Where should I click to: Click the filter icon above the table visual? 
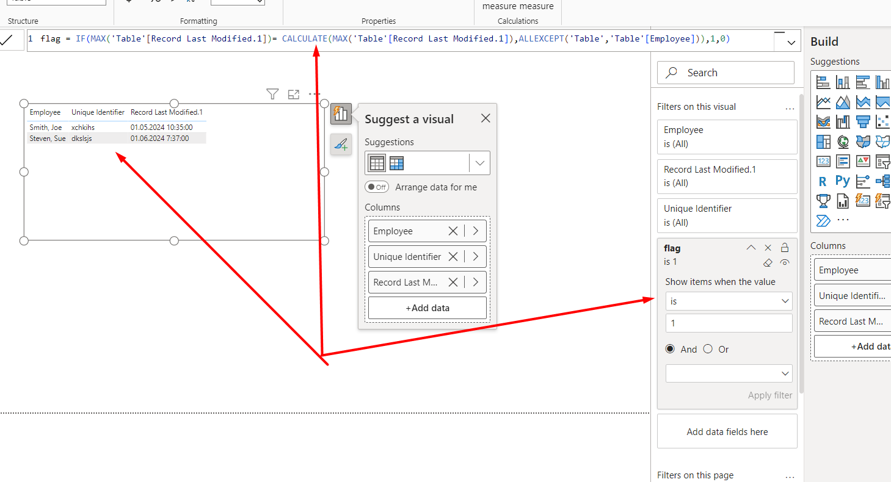tap(272, 94)
